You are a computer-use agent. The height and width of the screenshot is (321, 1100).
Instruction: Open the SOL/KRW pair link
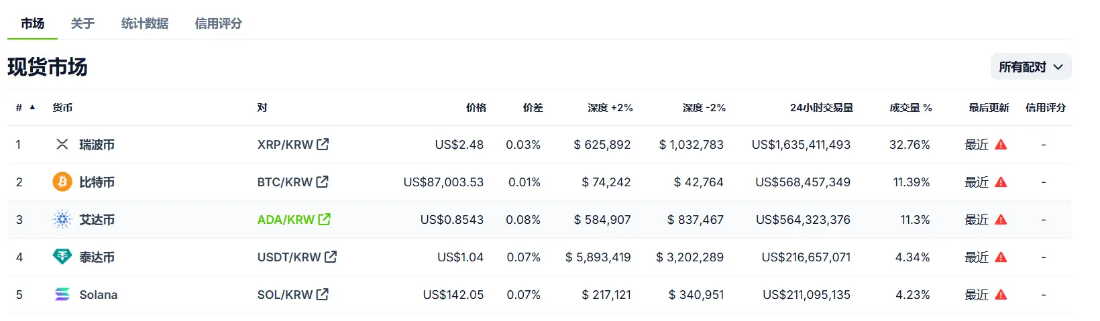285,294
